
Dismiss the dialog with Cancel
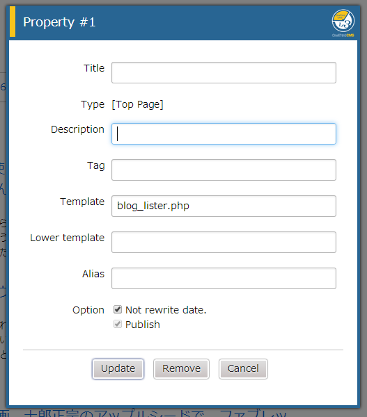coord(243,369)
